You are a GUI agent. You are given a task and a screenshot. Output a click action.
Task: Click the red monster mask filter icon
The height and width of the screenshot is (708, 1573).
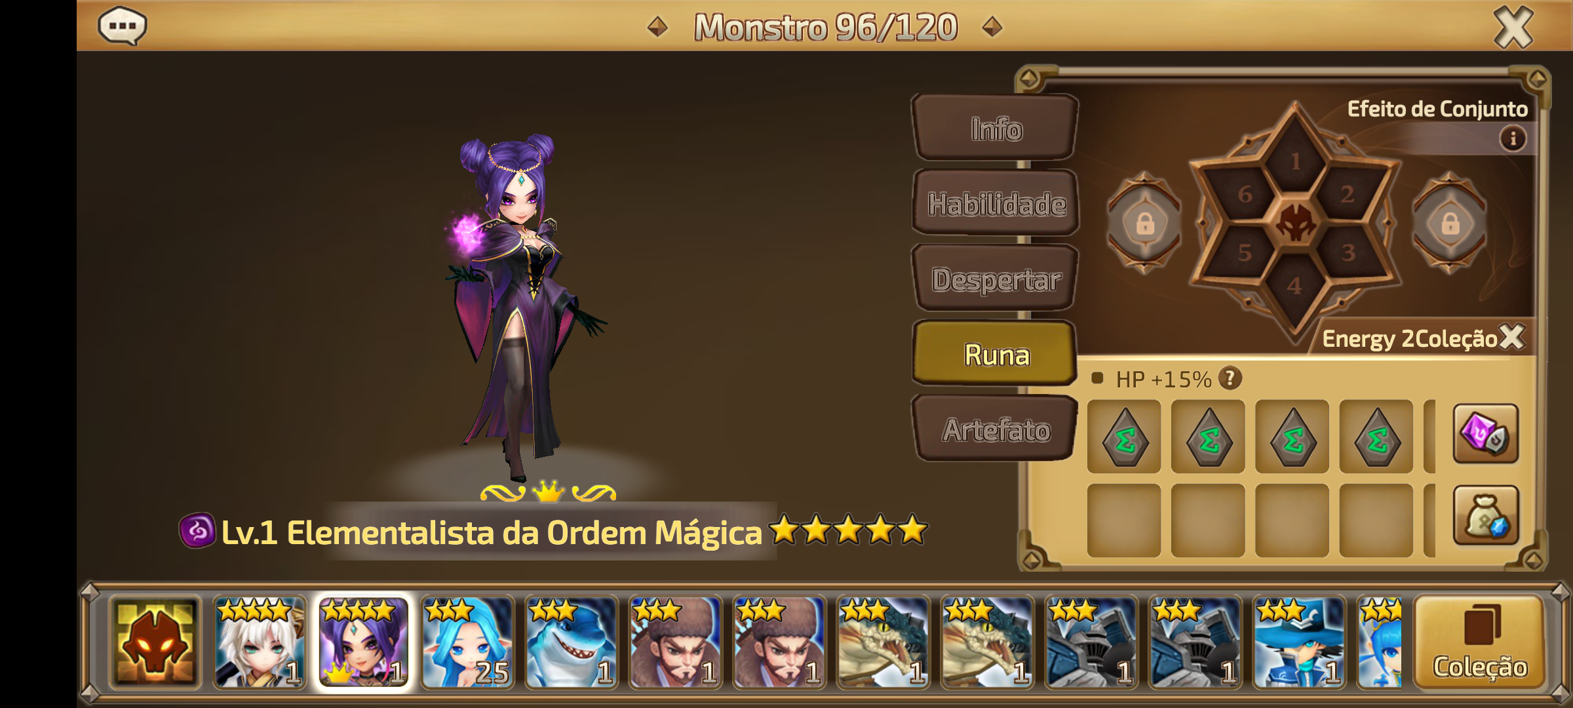155,642
